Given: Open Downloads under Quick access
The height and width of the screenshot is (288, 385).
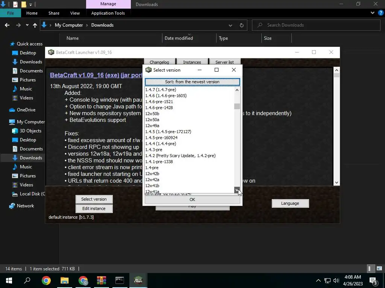Looking at the screenshot, I should (x=31, y=62).
